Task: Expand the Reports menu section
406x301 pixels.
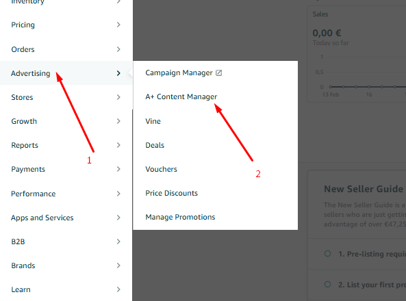Action: (66, 145)
